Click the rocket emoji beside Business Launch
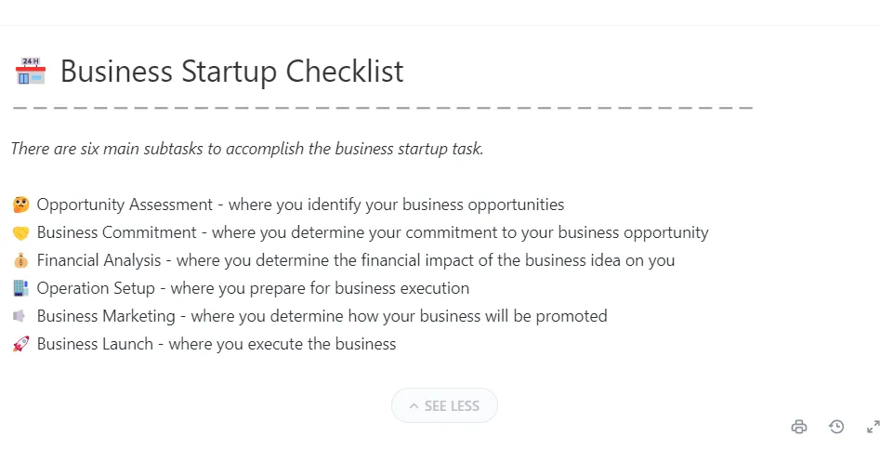880x462 pixels. click(20, 344)
